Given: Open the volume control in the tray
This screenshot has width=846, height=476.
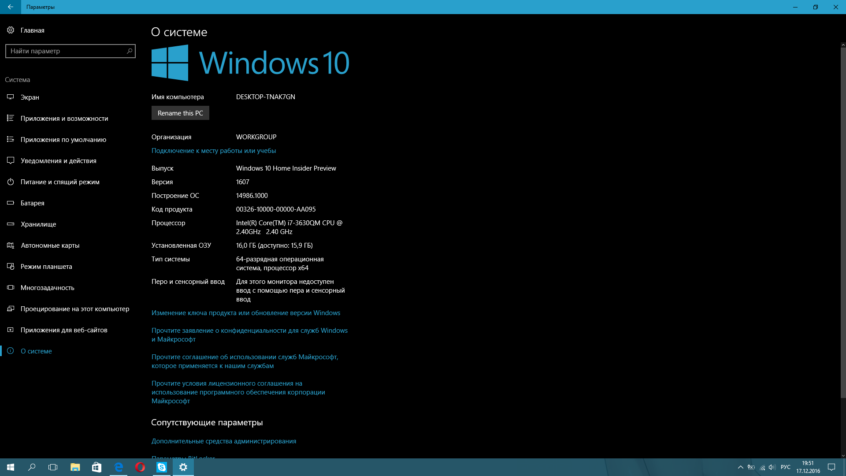Looking at the screenshot, I should tap(772, 467).
